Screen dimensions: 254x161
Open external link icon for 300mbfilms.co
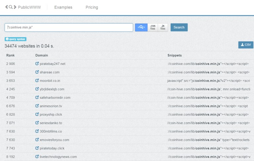pos(37,131)
